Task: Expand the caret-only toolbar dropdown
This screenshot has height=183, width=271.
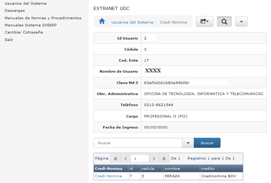Action: 241,21
